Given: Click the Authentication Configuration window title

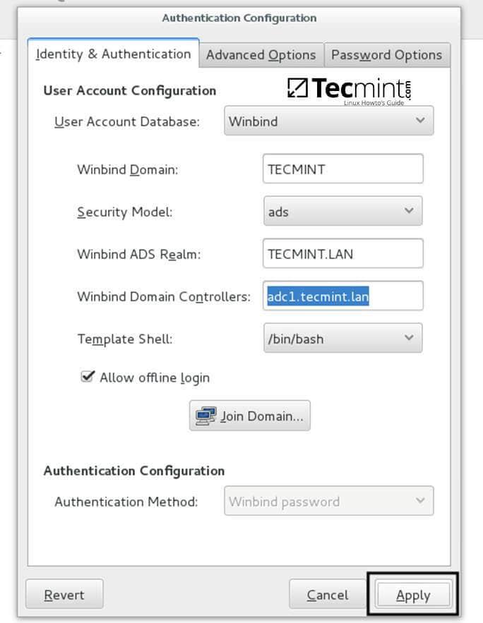Looking at the screenshot, I should [x=239, y=18].
